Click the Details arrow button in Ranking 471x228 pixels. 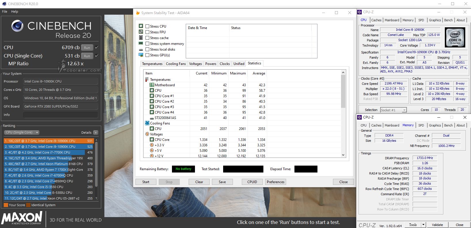pyautogui.click(x=96, y=133)
